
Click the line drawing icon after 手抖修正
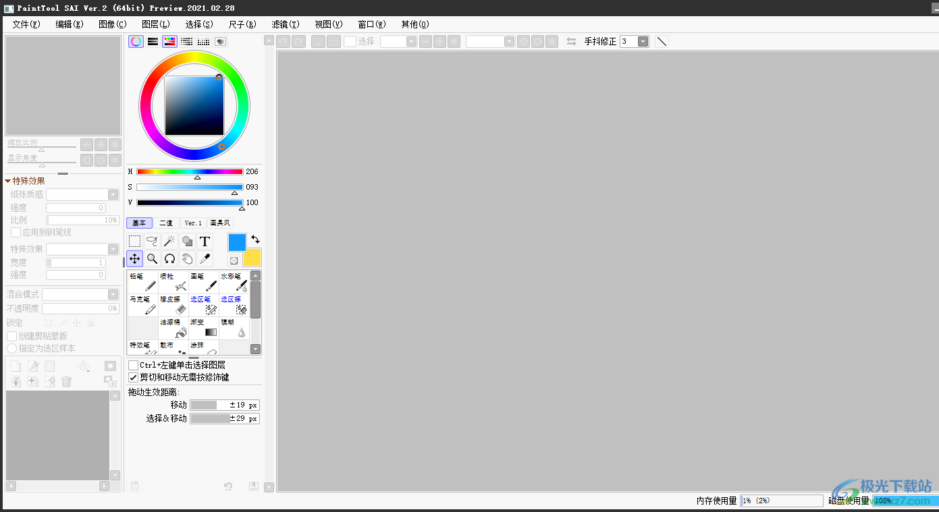point(662,41)
